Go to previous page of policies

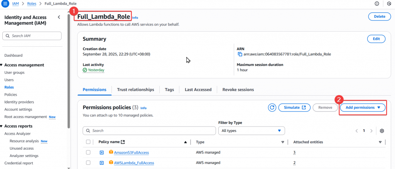click(356, 131)
